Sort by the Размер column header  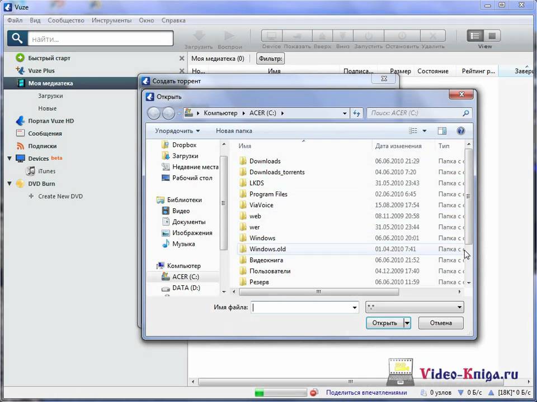pos(401,71)
